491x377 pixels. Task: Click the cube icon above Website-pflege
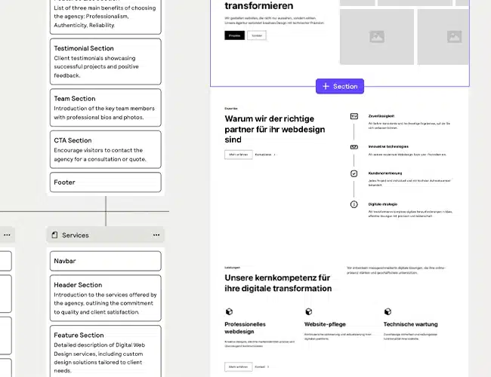point(309,311)
